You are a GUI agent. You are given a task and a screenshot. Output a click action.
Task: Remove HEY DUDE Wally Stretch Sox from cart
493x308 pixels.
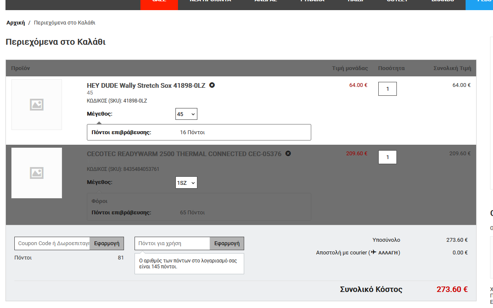[x=212, y=85]
